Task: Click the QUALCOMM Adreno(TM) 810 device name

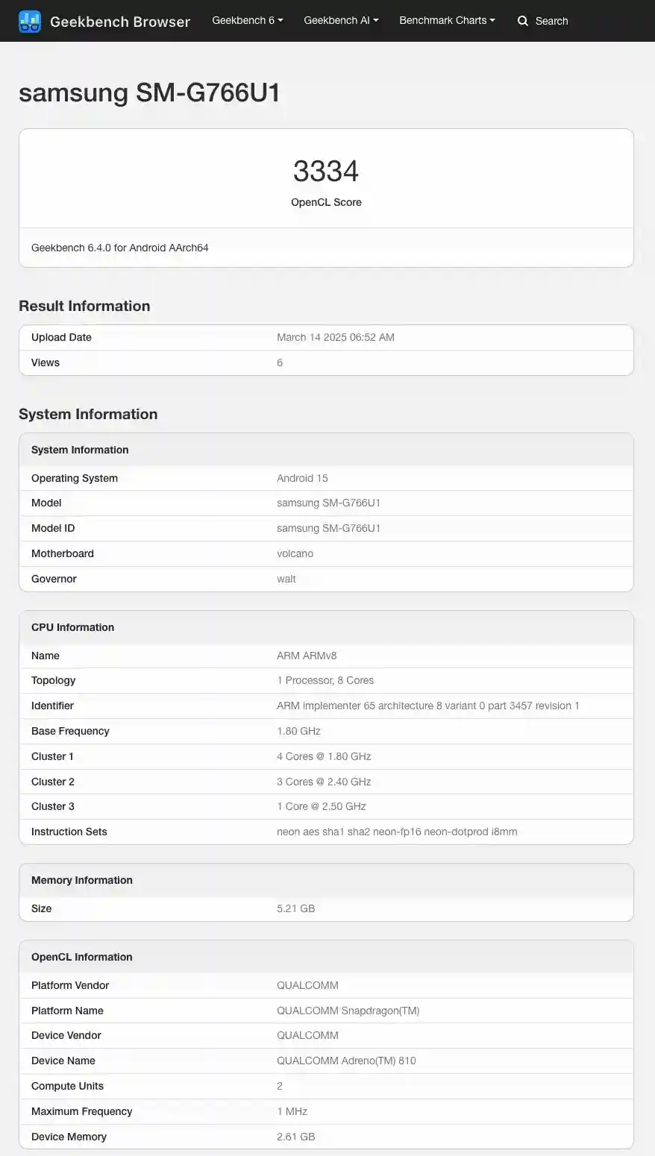Action: [346, 1061]
